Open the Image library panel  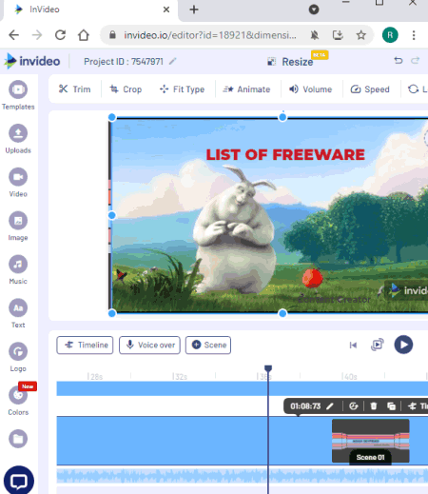[x=18, y=227]
